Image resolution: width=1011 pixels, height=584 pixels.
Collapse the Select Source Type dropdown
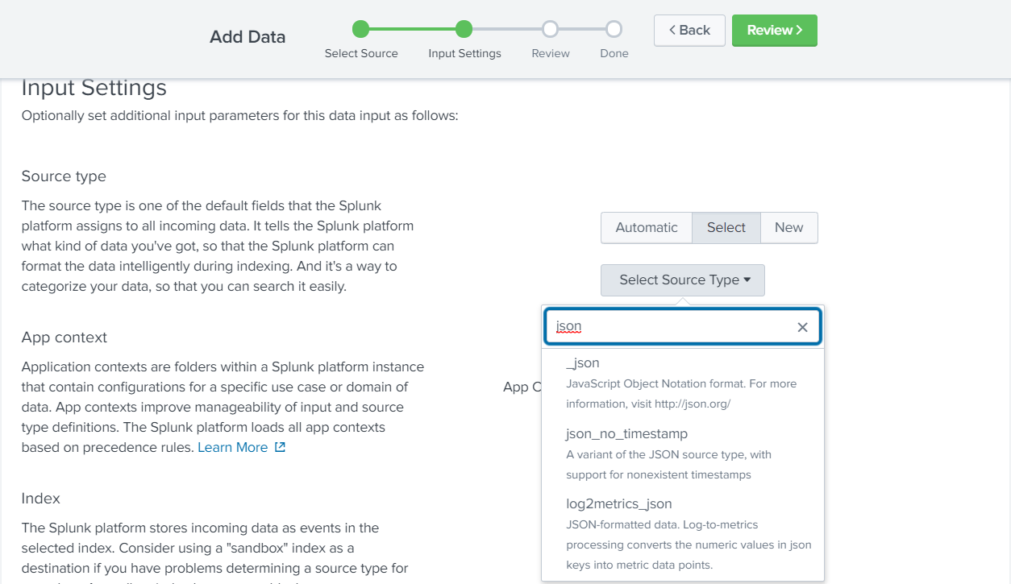point(682,280)
